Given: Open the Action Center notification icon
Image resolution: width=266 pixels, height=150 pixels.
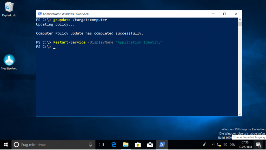Looking at the screenshot, I should tap(259, 145).
